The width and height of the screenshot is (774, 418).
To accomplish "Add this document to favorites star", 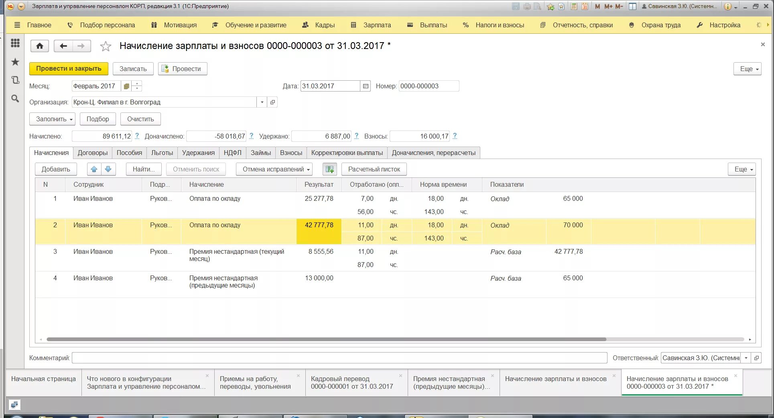I will [106, 46].
